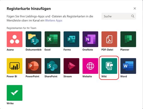This screenshot has width=143, height=109.
Task: Click the Excel label under its tile
Action: (x=48, y=50)
